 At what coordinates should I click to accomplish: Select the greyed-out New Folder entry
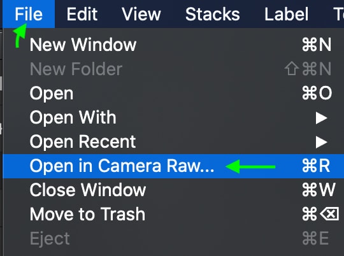(x=173, y=69)
